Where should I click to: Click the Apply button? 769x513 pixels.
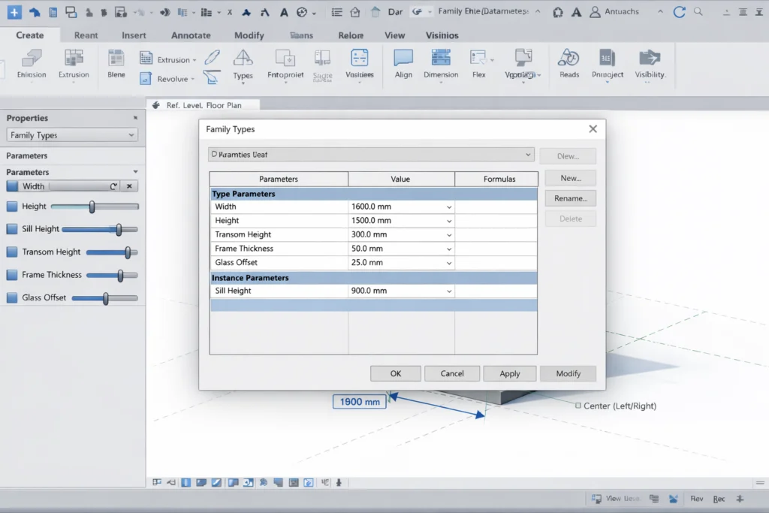click(509, 373)
